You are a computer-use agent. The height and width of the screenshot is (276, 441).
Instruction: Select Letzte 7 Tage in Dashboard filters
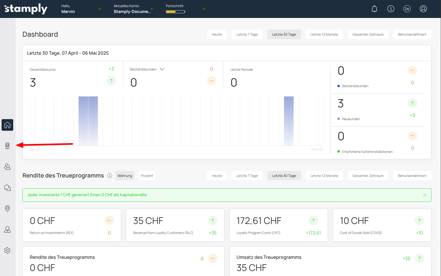247,34
